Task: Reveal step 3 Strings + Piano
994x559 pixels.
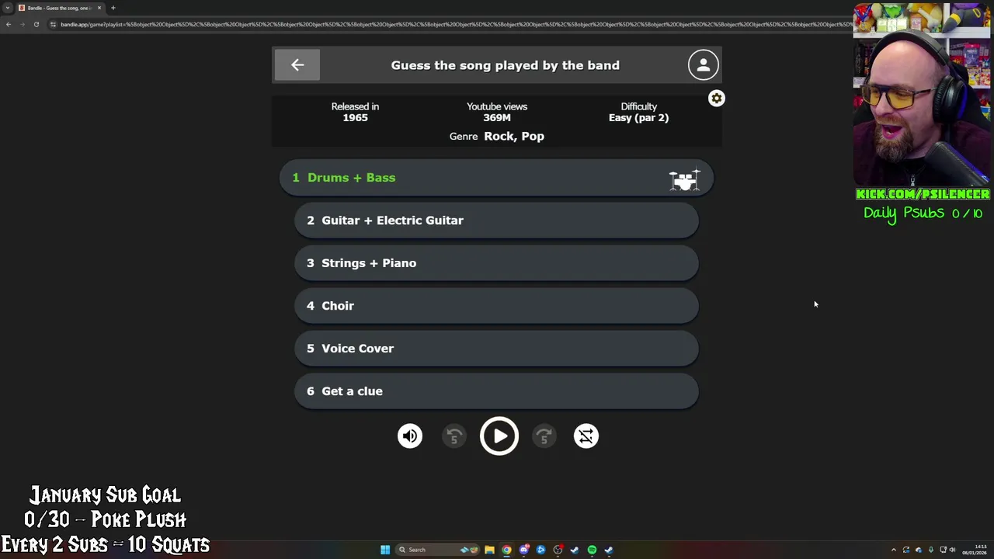Action: tap(496, 263)
